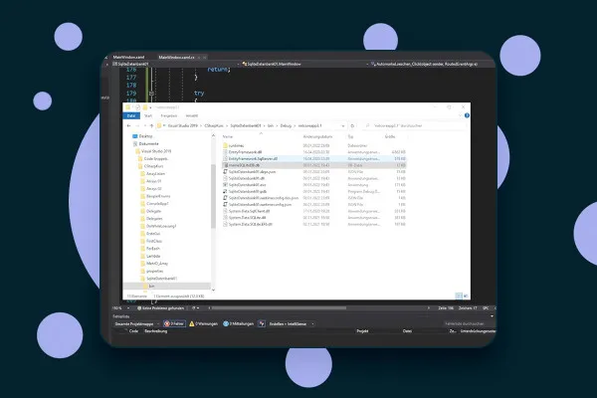
Task: Sort files by Typ column header
Action: coord(350,136)
